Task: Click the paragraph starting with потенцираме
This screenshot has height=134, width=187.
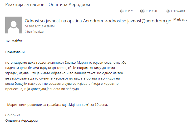Action: coord(66,76)
